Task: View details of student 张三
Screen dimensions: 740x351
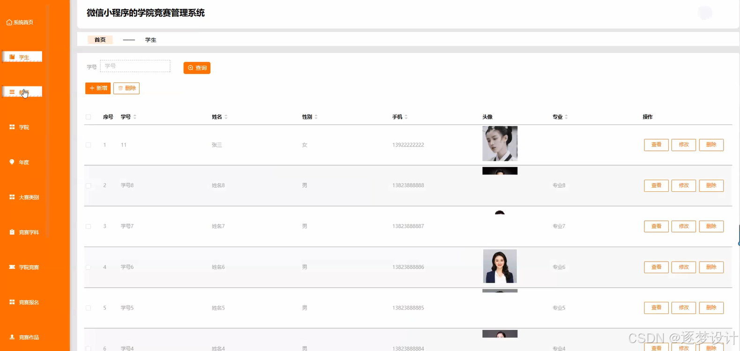Action: pyautogui.click(x=656, y=145)
